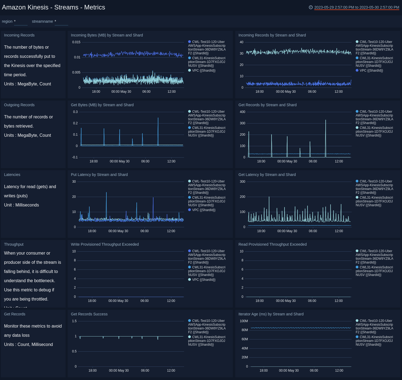Click the VPC legend dot in Put Latency panel

click(189, 210)
